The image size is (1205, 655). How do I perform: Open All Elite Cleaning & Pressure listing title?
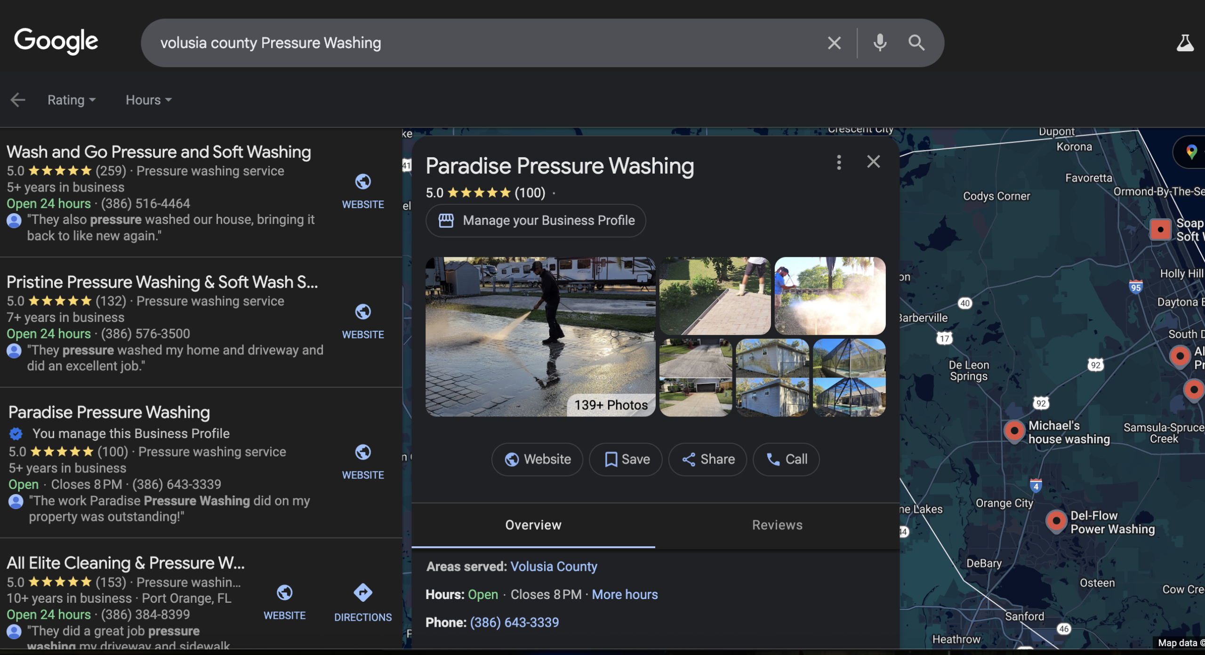(126, 563)
